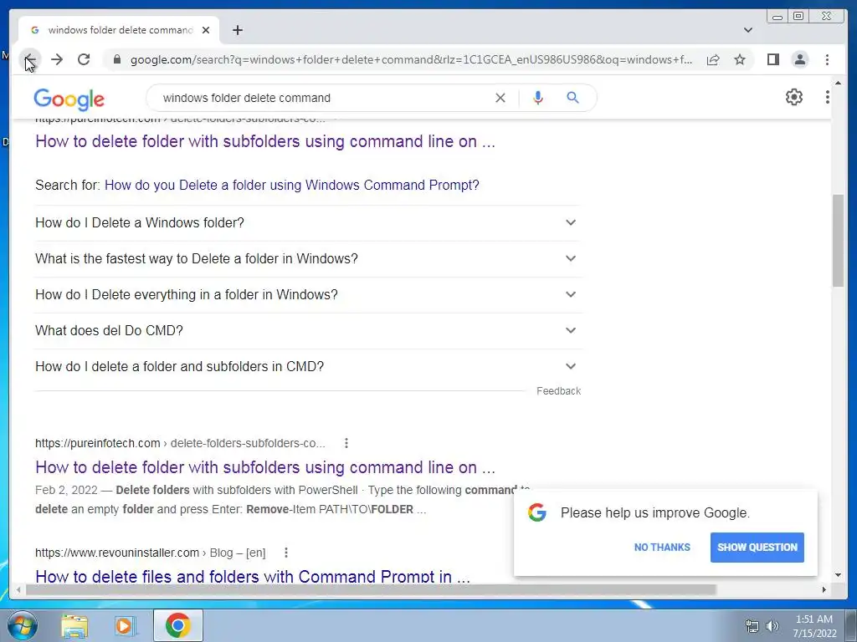
Task: Open the Windows Start menu orb
Action: point(23,625)
